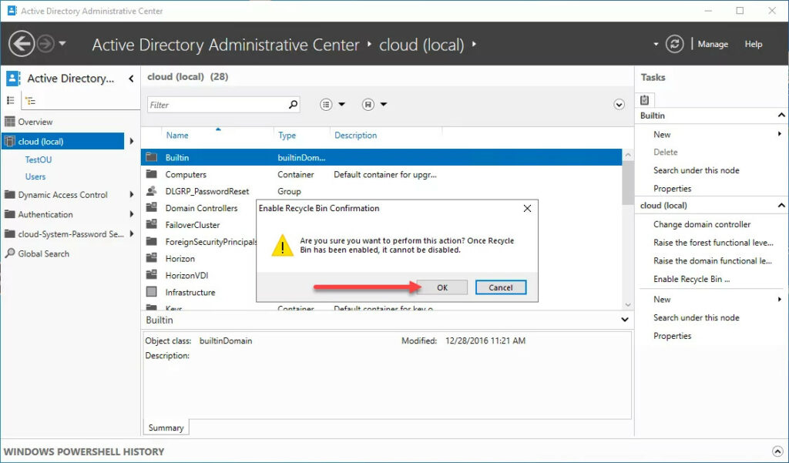This screenshot has height=463, width=789.
Task: Open the navigation history dropdown arrow
Action: [x=62, y=44]
